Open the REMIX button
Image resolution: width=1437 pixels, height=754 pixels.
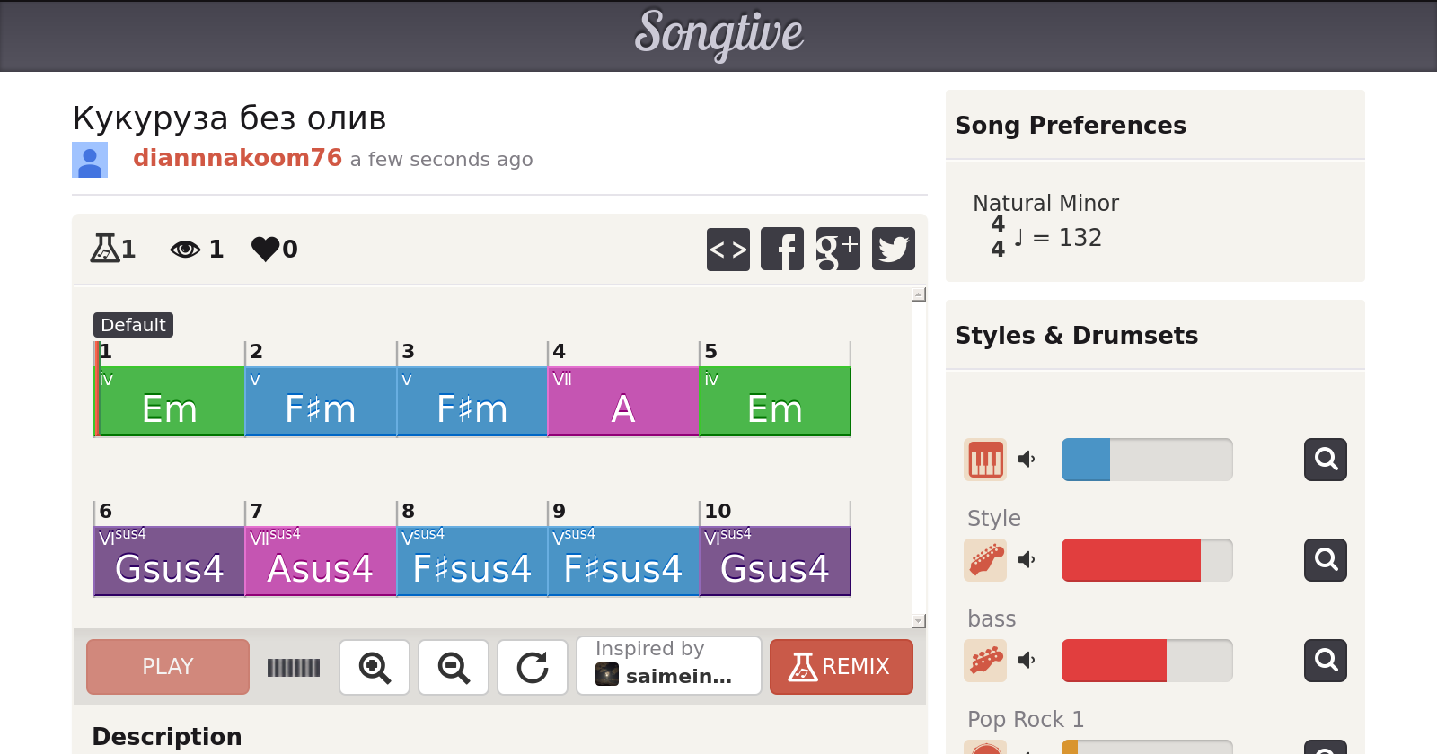tap(841, 667)
